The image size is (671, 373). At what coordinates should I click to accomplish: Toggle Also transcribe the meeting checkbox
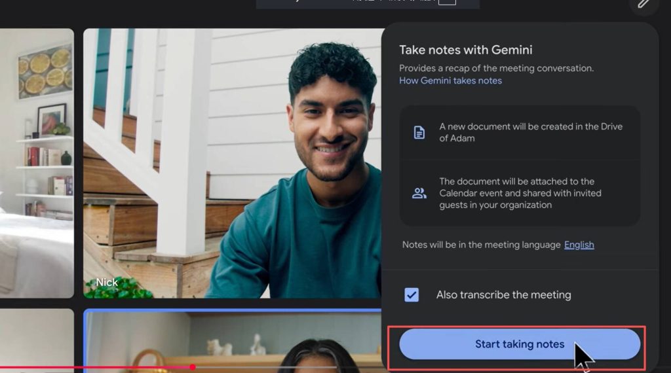point(412,295)
